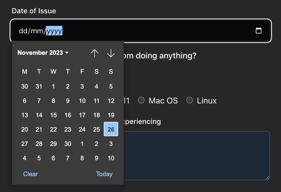281x192 pixels.
Task: Click the Today link
Action: [104, 174]
